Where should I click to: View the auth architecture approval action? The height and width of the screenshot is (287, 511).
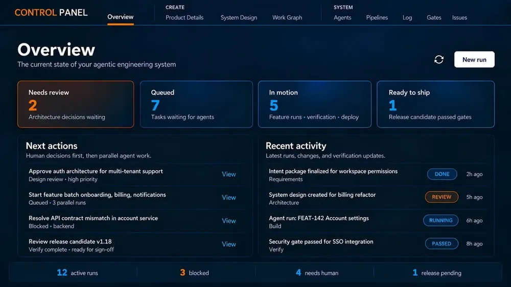click(229, 174)
